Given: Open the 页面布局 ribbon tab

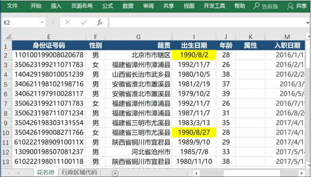Looking at the screenshot, I should coord(82,6).
